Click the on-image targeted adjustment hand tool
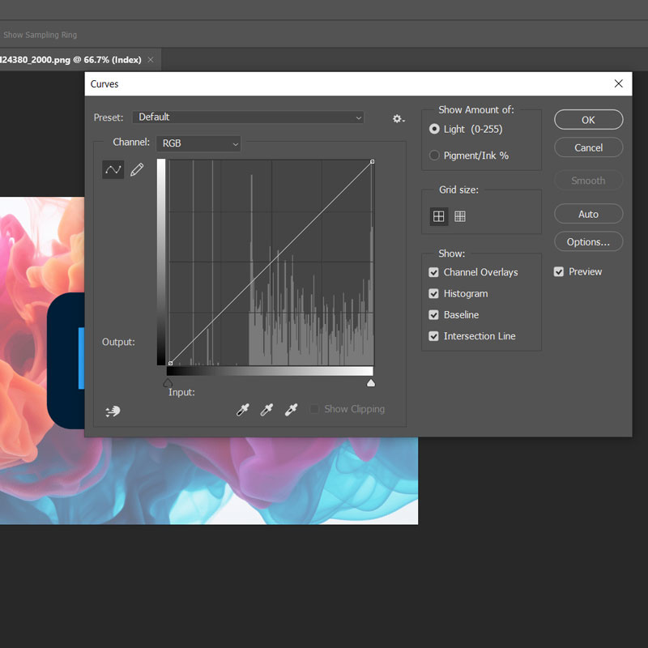 pos(113,411)
